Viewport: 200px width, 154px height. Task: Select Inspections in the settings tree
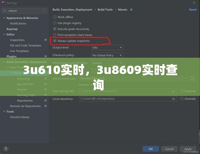pyautogui.click(x=17, y=40)
